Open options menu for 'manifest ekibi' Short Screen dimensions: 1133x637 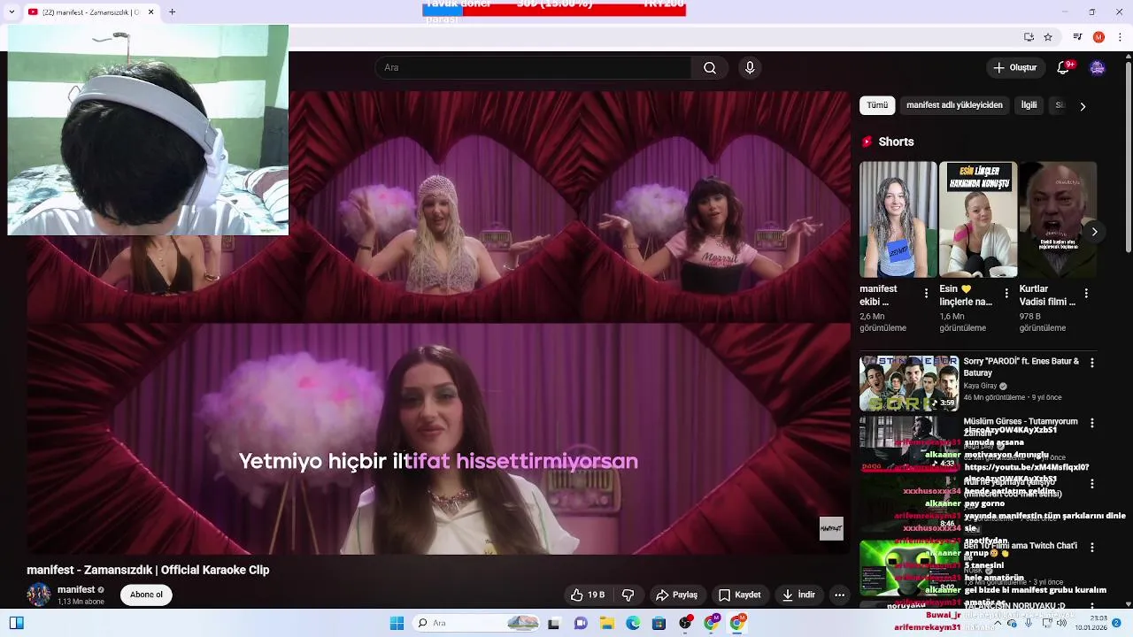pyautogui.click(x=926, y=293)
